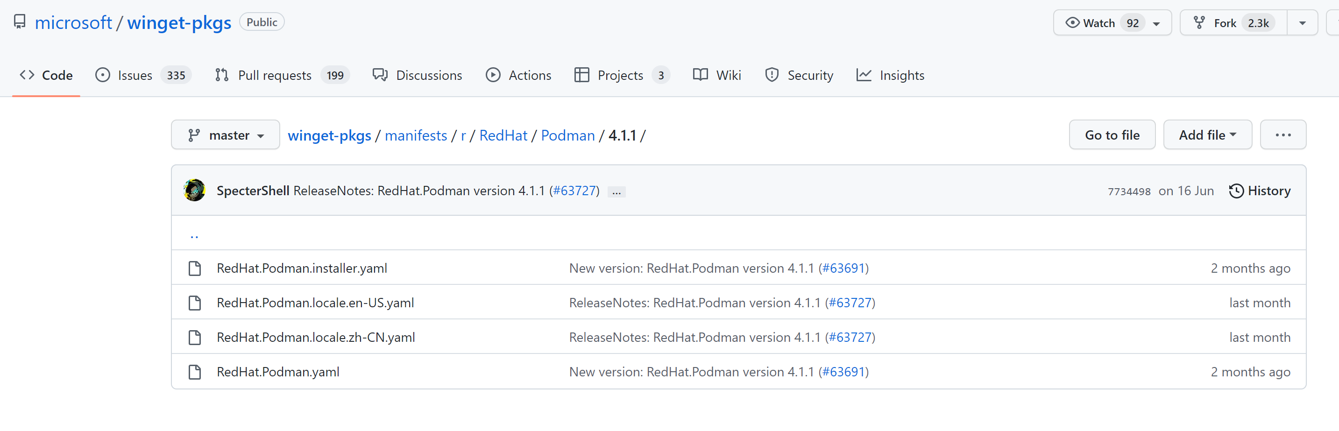
Task: Click the Security shield icon
Action: pyautogui.click(x=772, y=75)
